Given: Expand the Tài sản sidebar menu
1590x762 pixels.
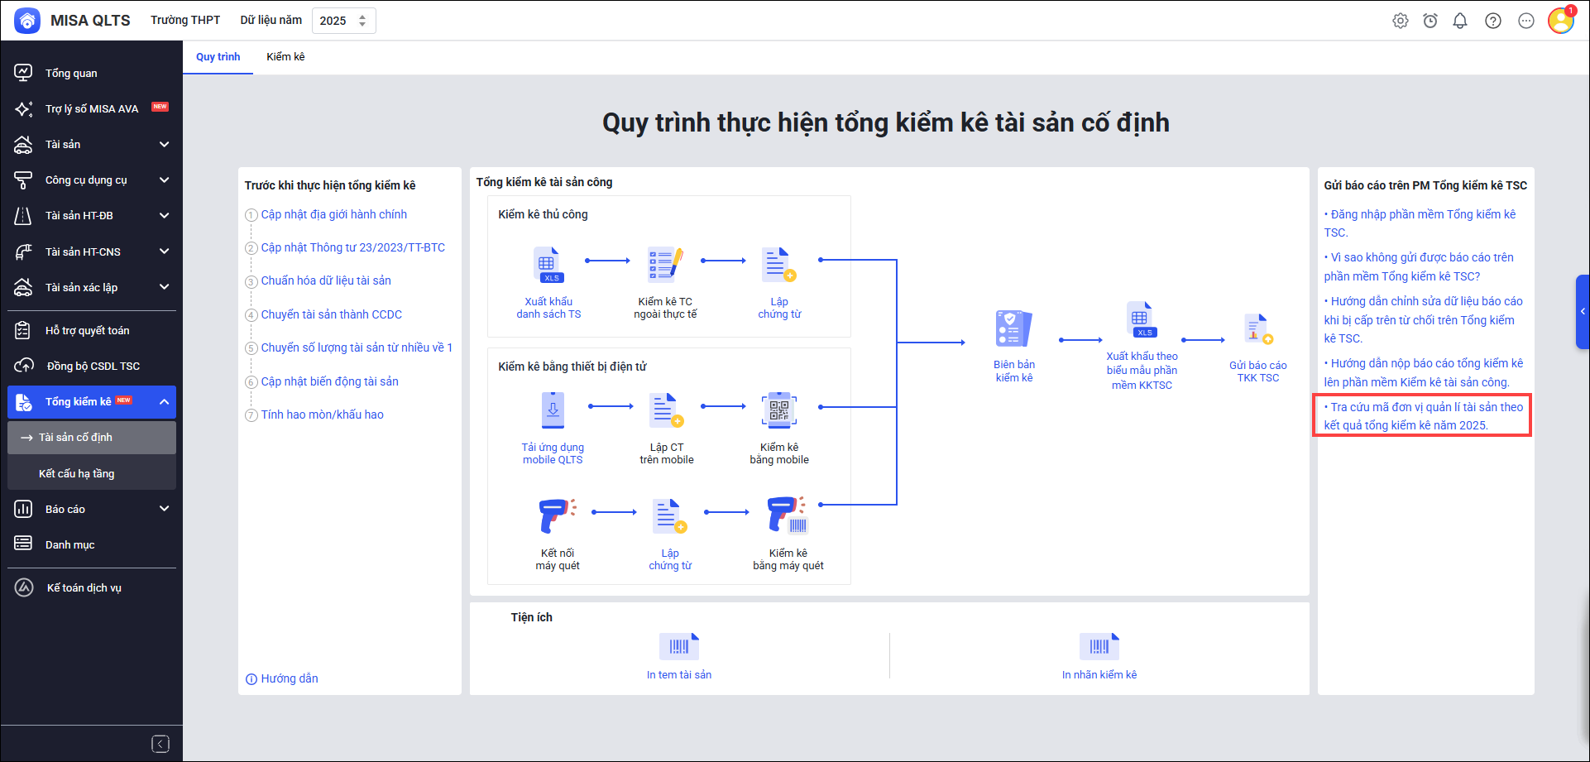Looking at the screenshot, I should click(164, 145).
